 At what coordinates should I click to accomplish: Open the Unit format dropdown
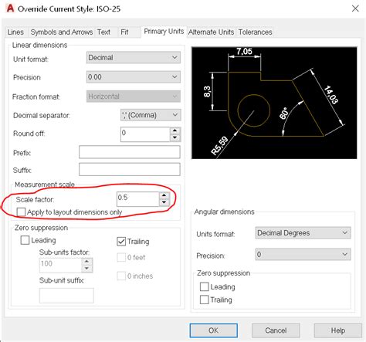click(134, 57)
